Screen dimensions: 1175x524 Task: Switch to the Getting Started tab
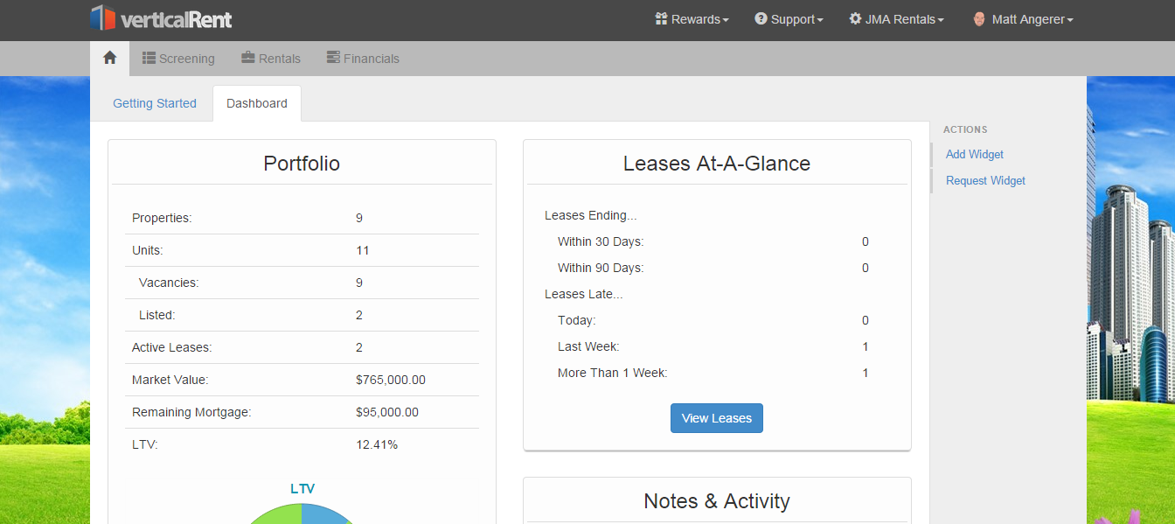[155, 103]
